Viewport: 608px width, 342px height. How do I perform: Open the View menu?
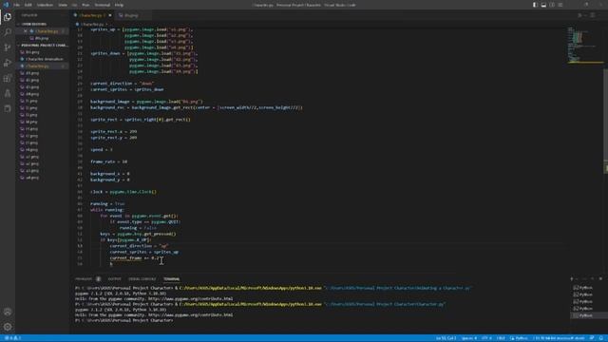click(x=63, y=5)
